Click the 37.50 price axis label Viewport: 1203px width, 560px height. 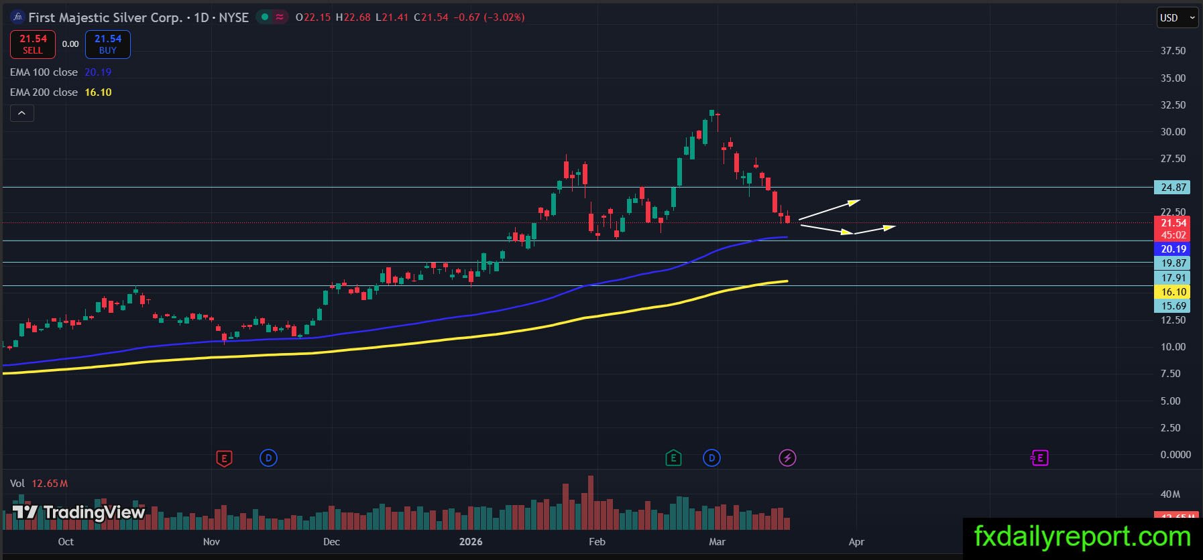click(x=1173, y=51)
